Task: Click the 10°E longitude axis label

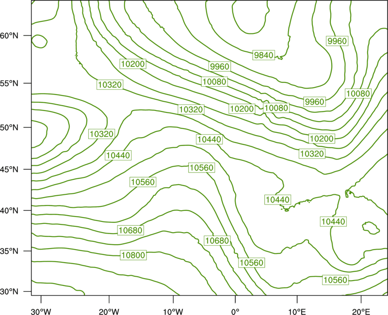Action: (297, 312)
